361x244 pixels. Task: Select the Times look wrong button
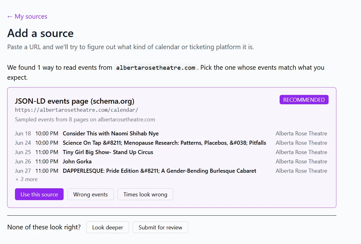coord(145,195)
